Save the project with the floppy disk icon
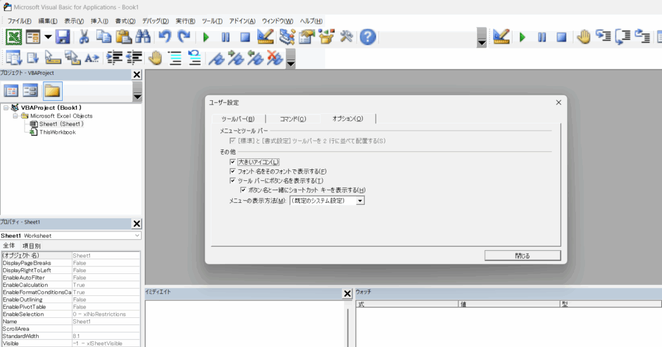The height and width of the screenshot is (347, 662). point(63,37)
